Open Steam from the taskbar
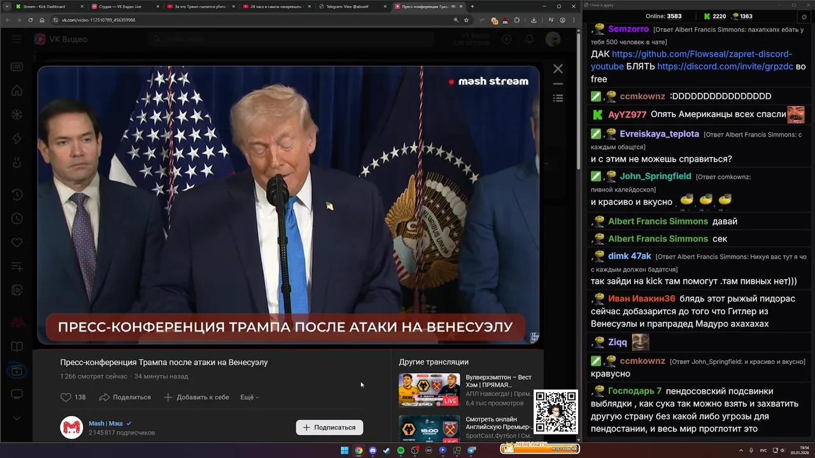The width and height of the screenshot is (815, 458). click(x=386, y=450)
